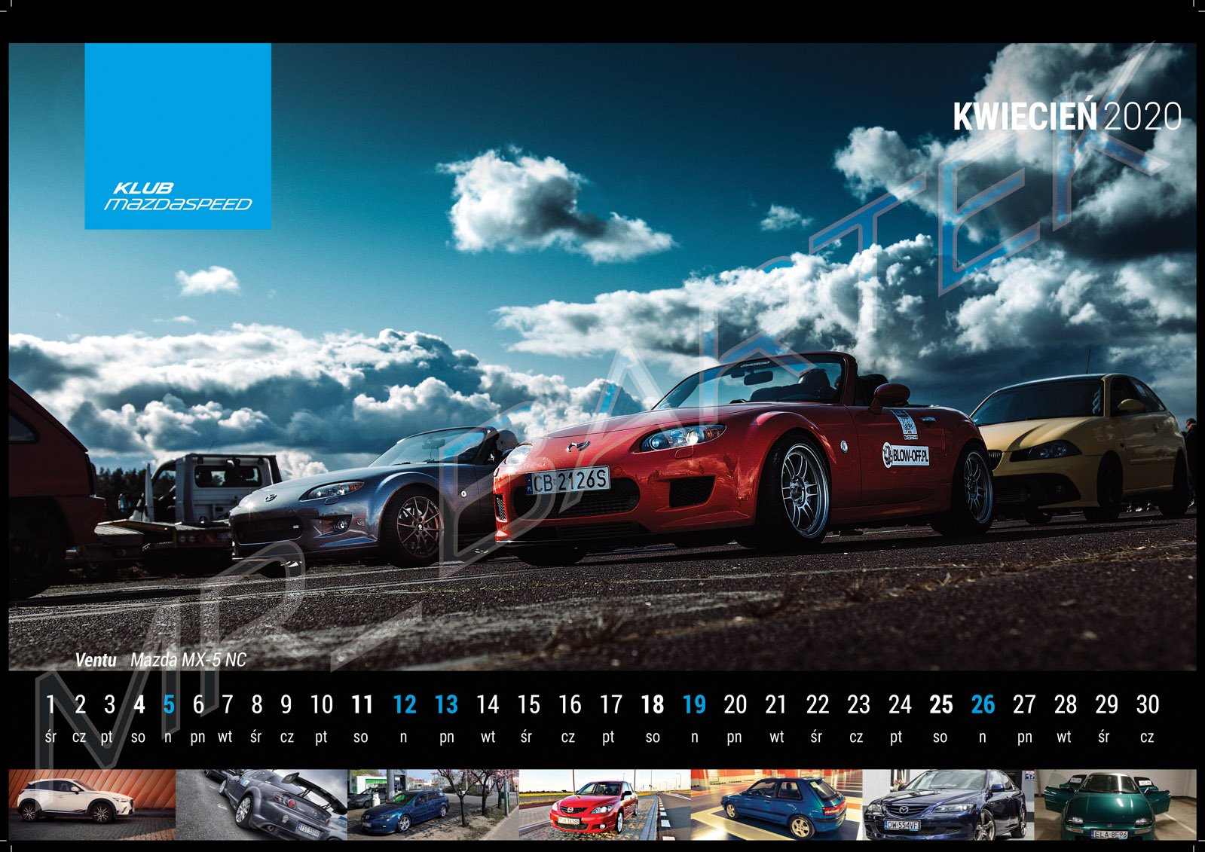
Task: Open the red Mazda 3 thumbnail
Action: click(604, 804)
